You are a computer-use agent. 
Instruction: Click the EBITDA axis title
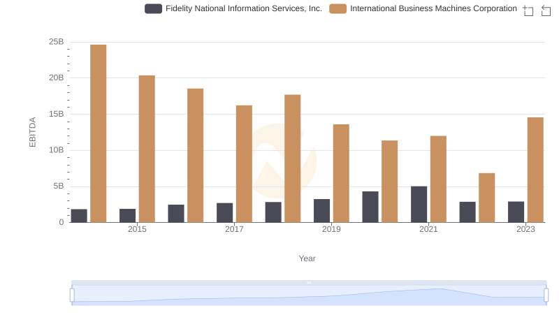pos(32,132)
